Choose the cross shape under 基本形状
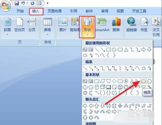This screenshot has width=162, height=125. click(x=85, y=87)
